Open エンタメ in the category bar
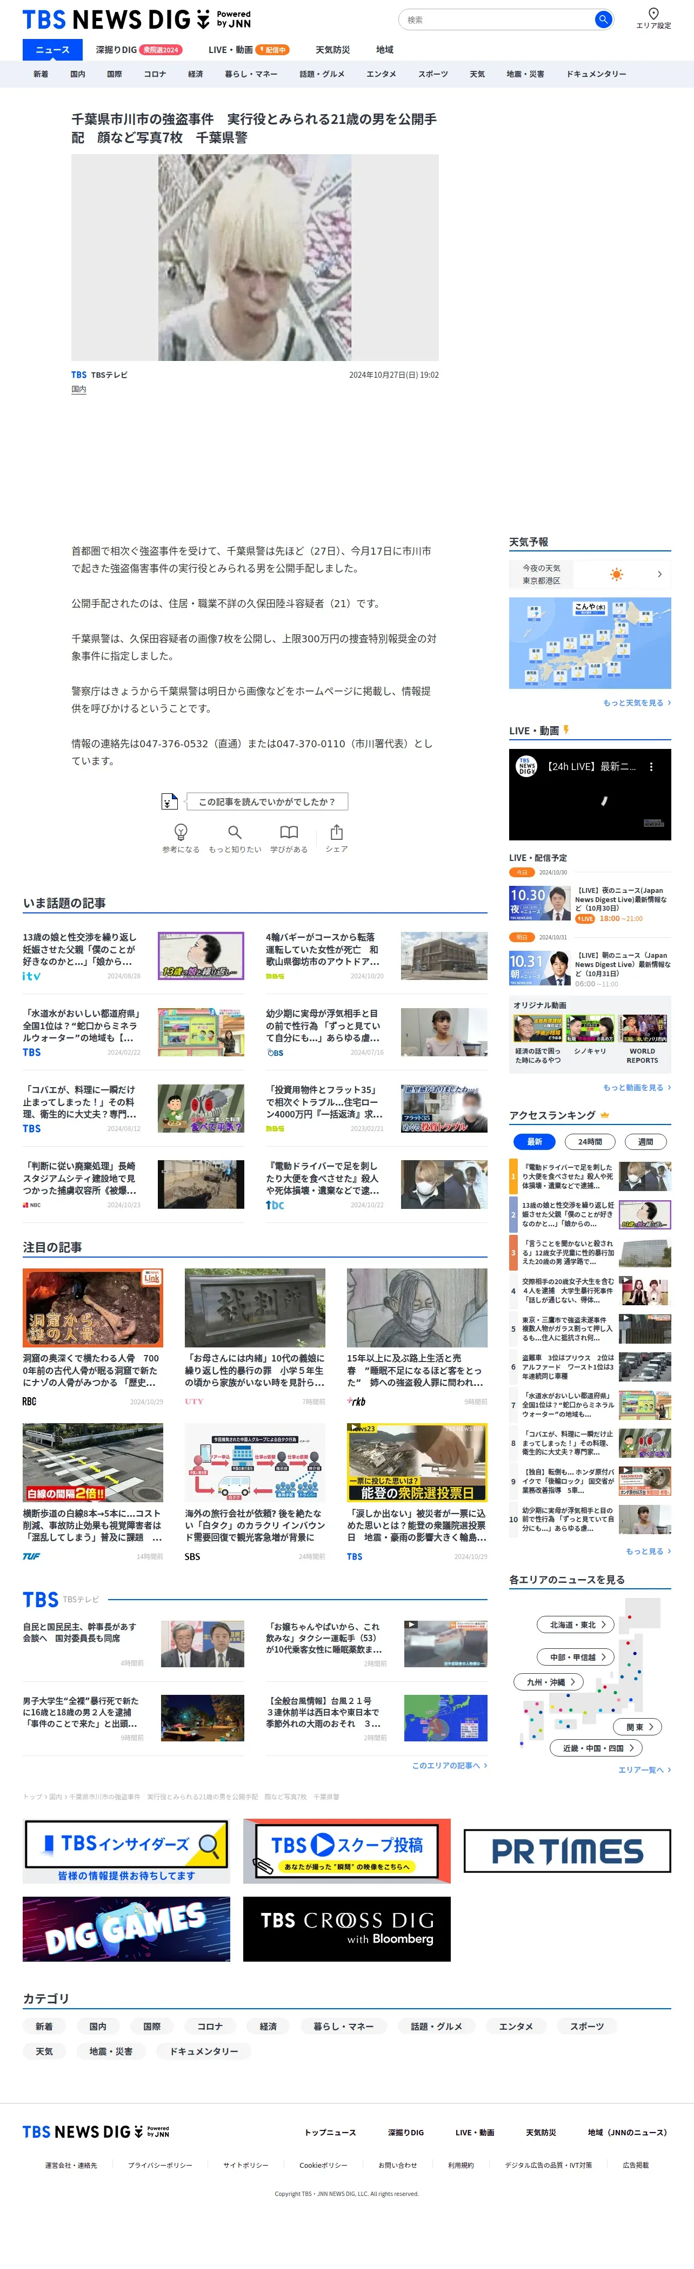This screenshot has width=694, height=2269. point(381,74)
